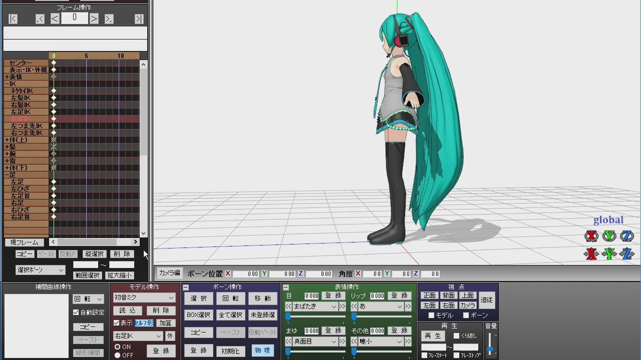
Task: Click the 左足 keyframe diamond at frame 0
Action: [x=53, y=182]
